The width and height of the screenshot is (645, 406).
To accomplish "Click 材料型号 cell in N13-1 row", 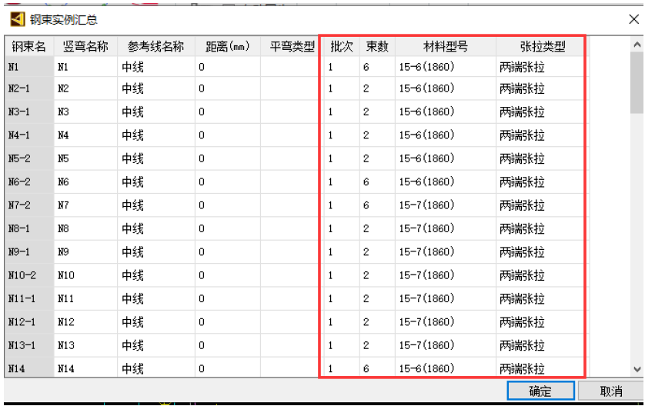I will [x=446, y=345].
